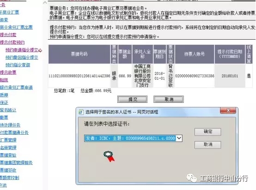Viewport: 256px width, 190px height.
Task: Open 票据集团管理服务 sidebar link
Action: pyautogui.click(x=16, y=163)
